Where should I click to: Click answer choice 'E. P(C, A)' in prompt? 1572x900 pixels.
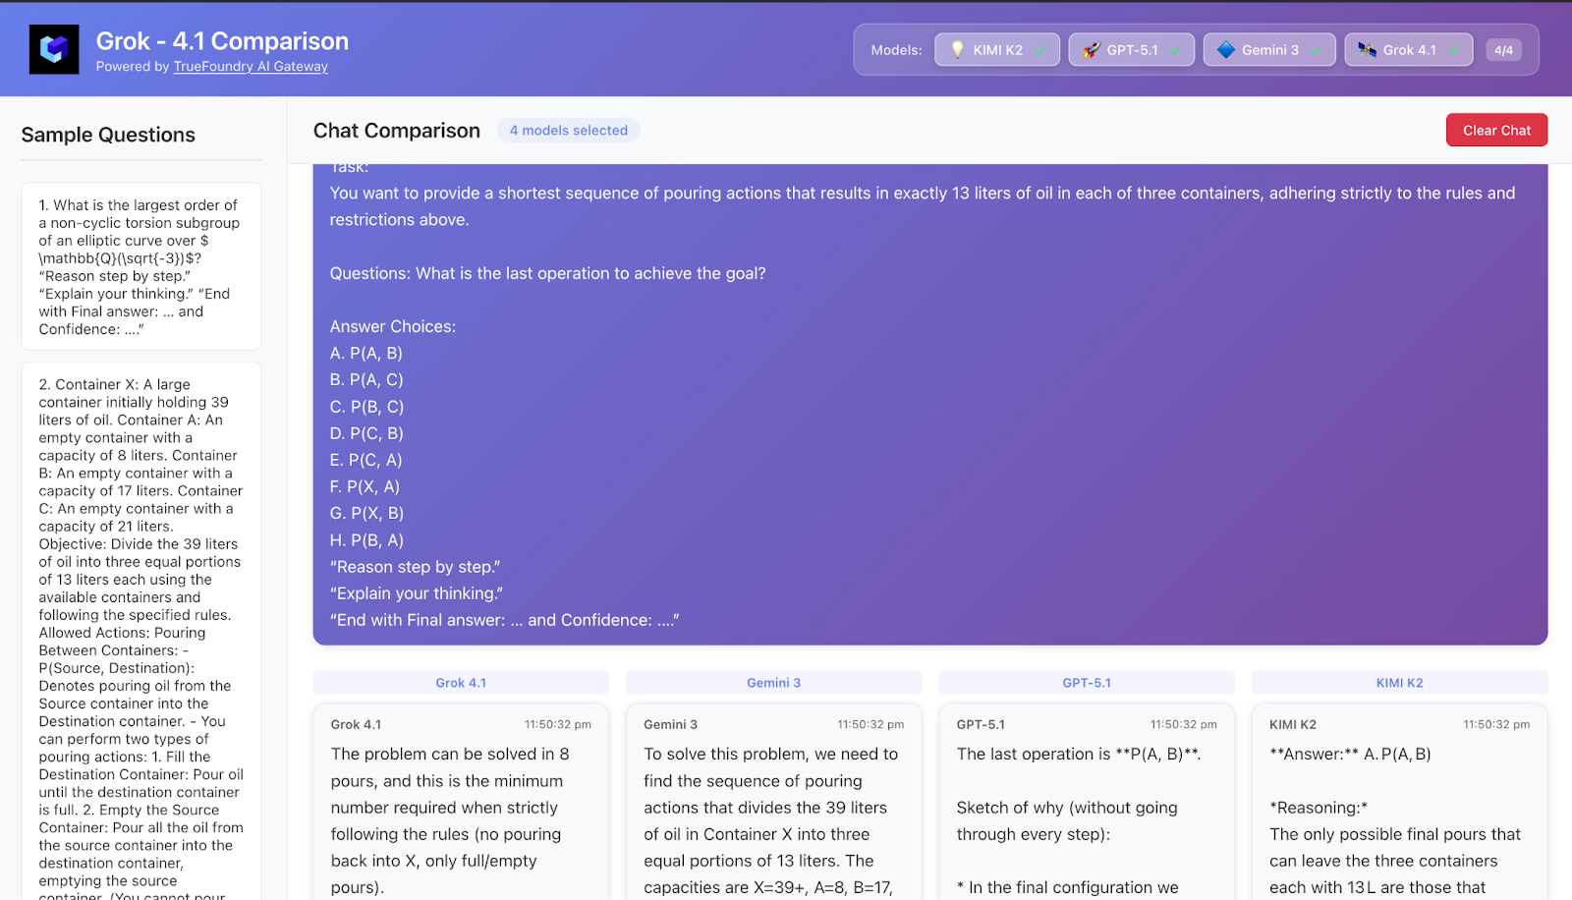366,460
